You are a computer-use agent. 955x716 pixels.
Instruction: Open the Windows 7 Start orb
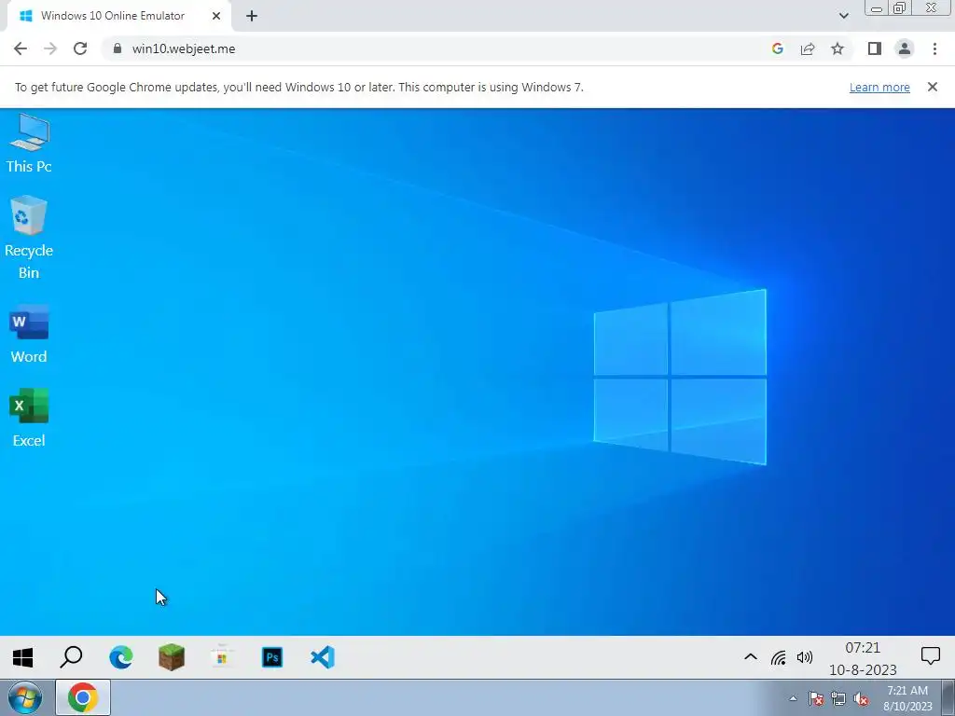(x=25, y=697)
